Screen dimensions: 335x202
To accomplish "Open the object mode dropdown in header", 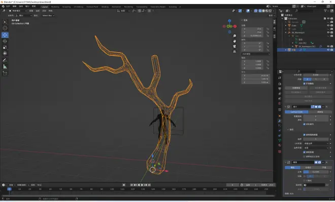I will (x=18, y=11).
